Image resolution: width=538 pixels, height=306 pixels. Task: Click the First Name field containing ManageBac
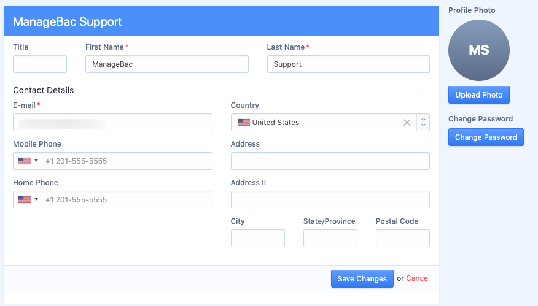(167, 64)
